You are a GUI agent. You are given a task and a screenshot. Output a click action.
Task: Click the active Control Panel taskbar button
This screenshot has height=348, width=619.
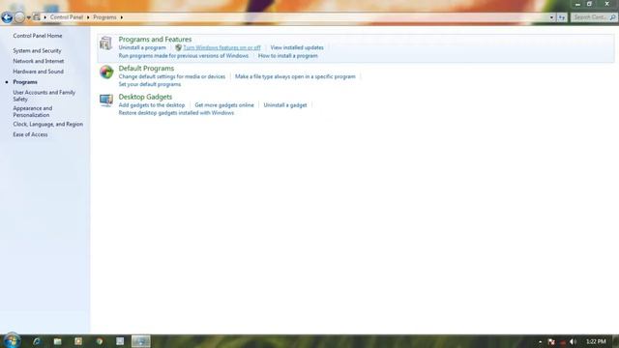(x=141, y=341)
